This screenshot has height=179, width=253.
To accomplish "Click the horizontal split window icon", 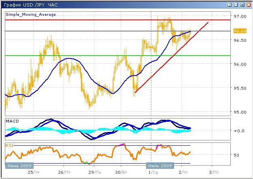I will tap(236, 4).
